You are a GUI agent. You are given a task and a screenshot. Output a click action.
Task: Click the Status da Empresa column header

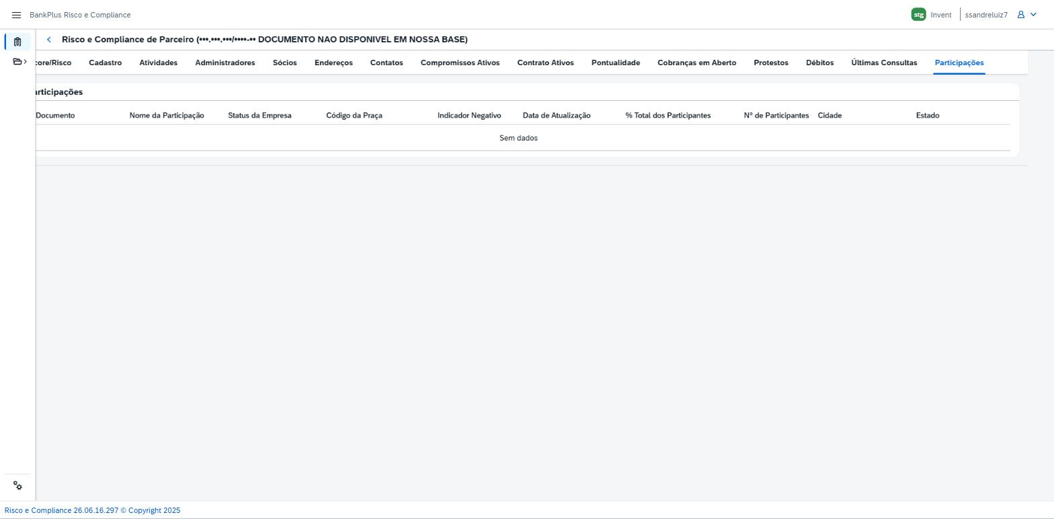[259, 116]
